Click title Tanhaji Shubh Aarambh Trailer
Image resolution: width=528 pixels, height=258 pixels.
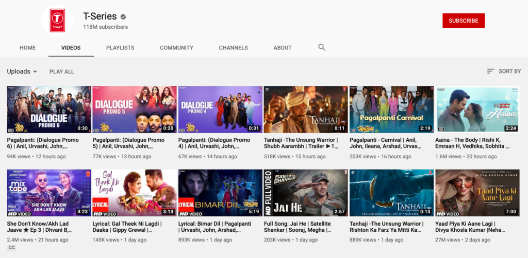(301, 143)
